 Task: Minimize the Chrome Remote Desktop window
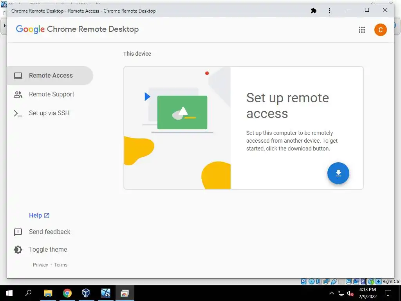(x=349, y=10)
